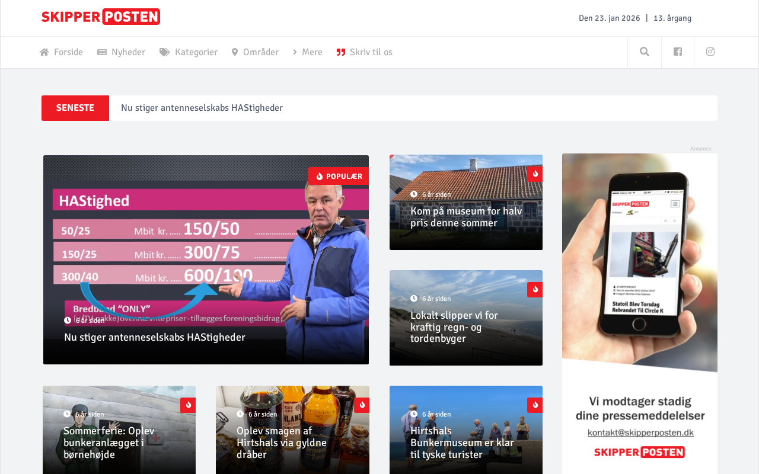Click the flame icon on the Bunkermuseum card
Image resolution: width=759 pixels, height=474 pixels.
pos(535,405)
